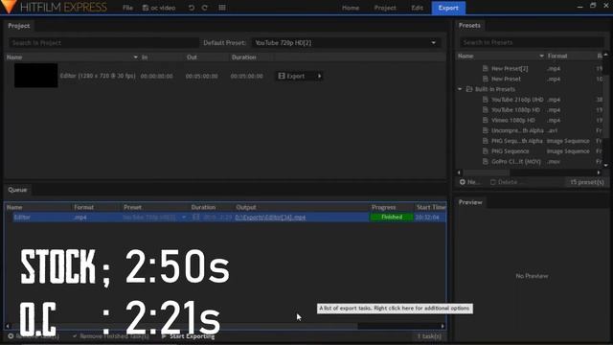Click the '1 task(s)' count label
The image size is (613, 345).
coord(429,336)
